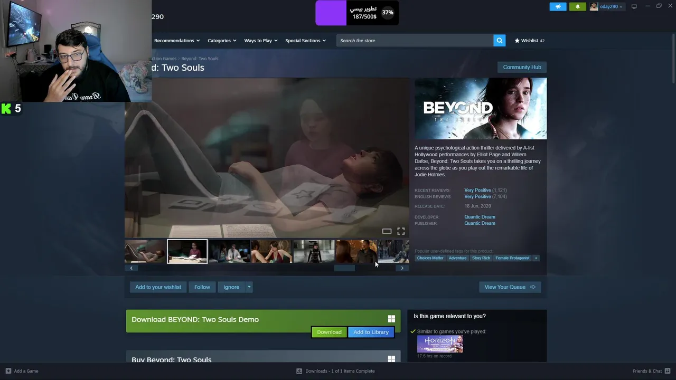676x380 pixels.
Task: Follow this game
Action: pyautogui.click(x=202, y=287)
